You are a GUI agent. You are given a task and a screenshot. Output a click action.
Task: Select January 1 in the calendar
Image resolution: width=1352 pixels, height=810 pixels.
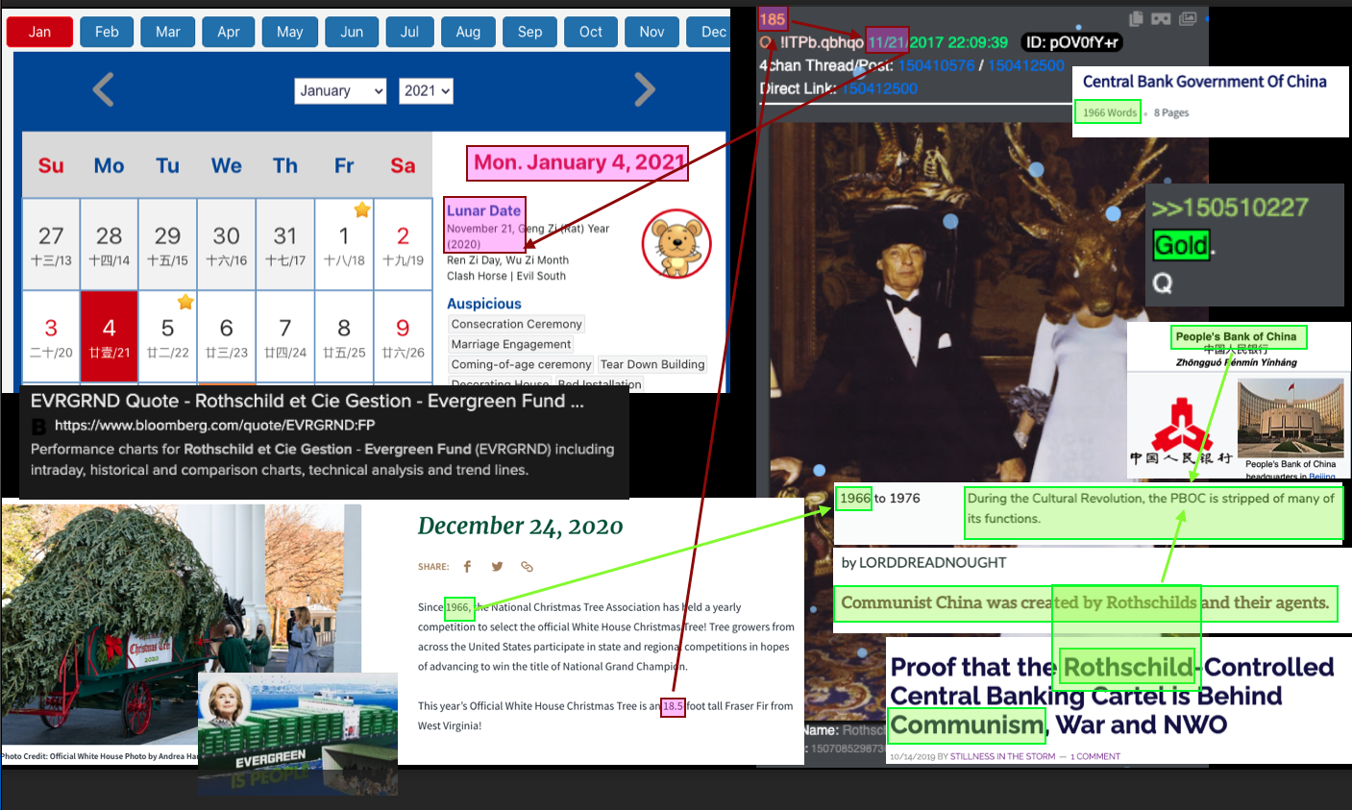tap(344, 244)
